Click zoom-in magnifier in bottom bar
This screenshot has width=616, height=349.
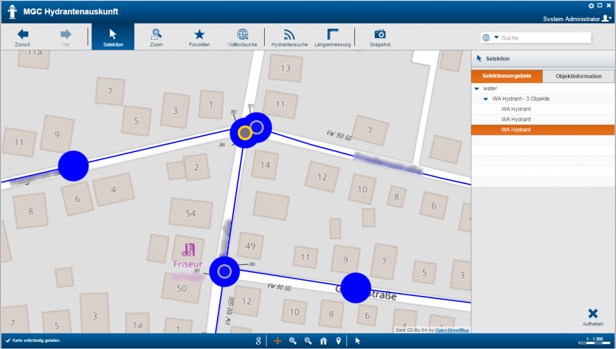293,341
